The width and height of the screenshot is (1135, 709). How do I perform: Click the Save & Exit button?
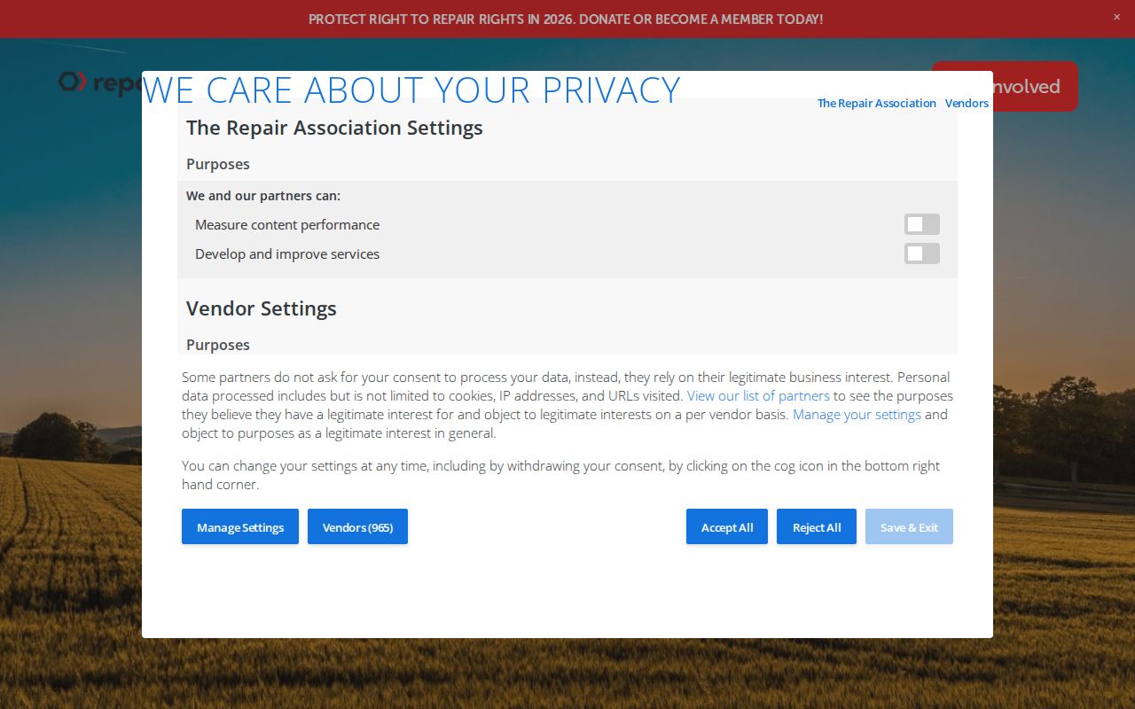909,526
